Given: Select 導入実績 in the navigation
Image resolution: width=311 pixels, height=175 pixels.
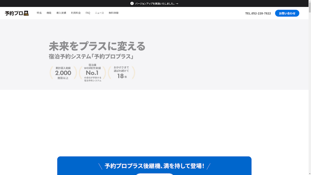Looking at the screenshot, I should tap(61, 13).
